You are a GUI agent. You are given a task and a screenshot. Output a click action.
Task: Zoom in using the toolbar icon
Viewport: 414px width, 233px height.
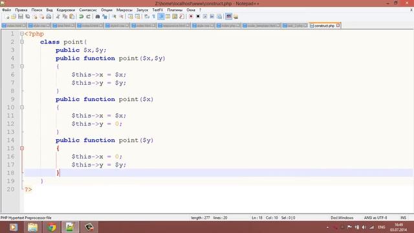pyautogui.click(x=114, y=17)
